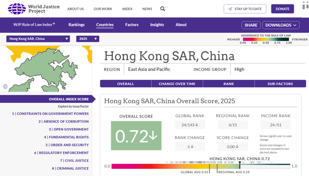
Task: Open the Insights section
Action: click(x=157, y=25)
